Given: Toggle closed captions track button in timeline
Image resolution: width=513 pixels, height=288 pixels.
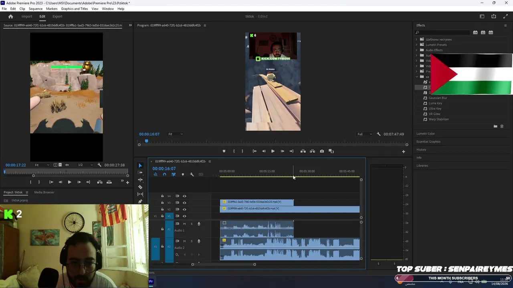Looking at the screenshot, I should click(201, 174).
